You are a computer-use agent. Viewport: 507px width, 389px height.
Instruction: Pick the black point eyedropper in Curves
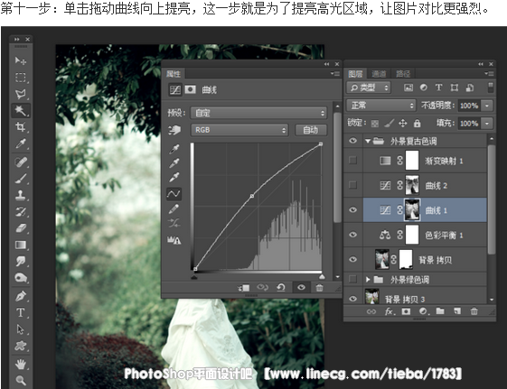tap(174, 149)
